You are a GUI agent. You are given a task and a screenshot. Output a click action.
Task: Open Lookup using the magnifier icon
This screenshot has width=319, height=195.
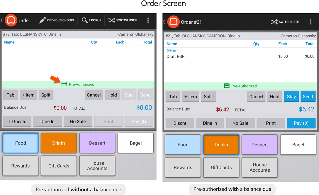point(84,20)
